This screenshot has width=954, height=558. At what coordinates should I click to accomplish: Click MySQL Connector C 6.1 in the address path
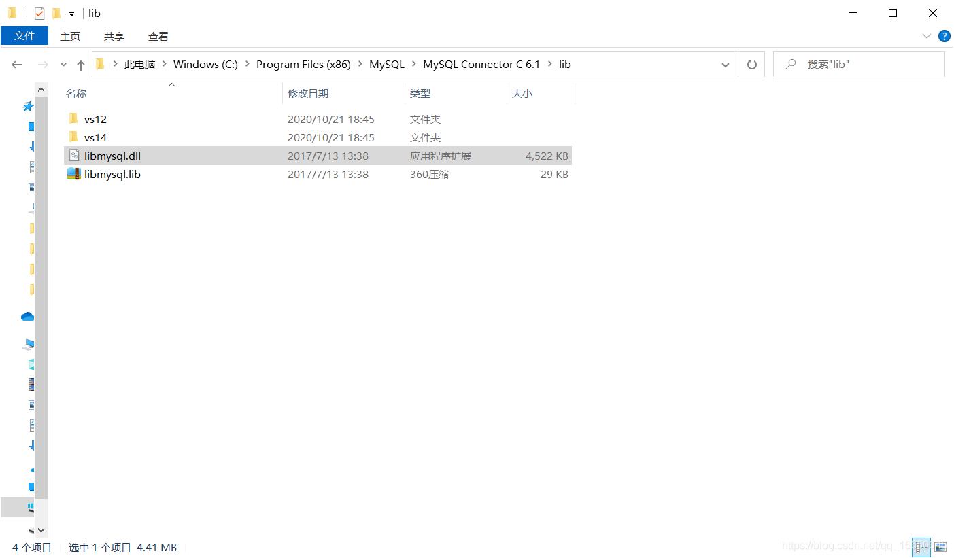pyautogui.click(x=481, y=64)
